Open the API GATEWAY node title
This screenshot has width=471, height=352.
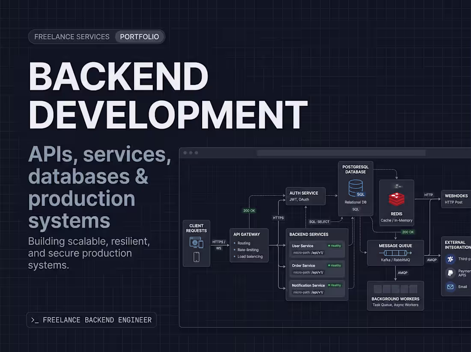(x=247, y=235)
